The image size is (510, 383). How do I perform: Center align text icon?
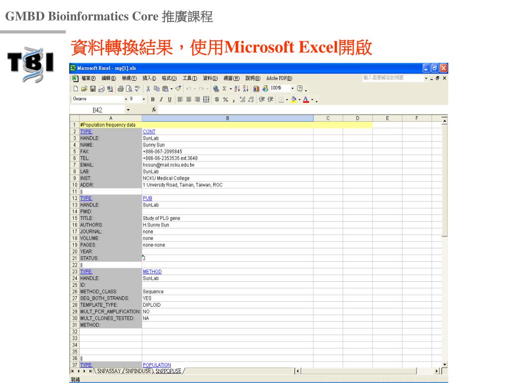pos(189,99)
